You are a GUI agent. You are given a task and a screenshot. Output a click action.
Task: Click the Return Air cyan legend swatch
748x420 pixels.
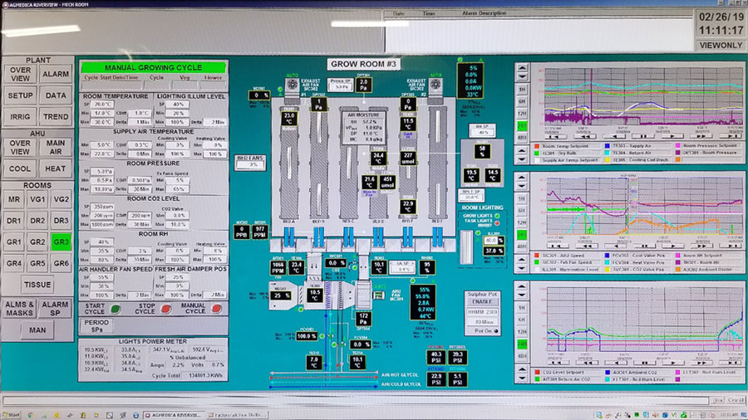[x=608, y=153]
